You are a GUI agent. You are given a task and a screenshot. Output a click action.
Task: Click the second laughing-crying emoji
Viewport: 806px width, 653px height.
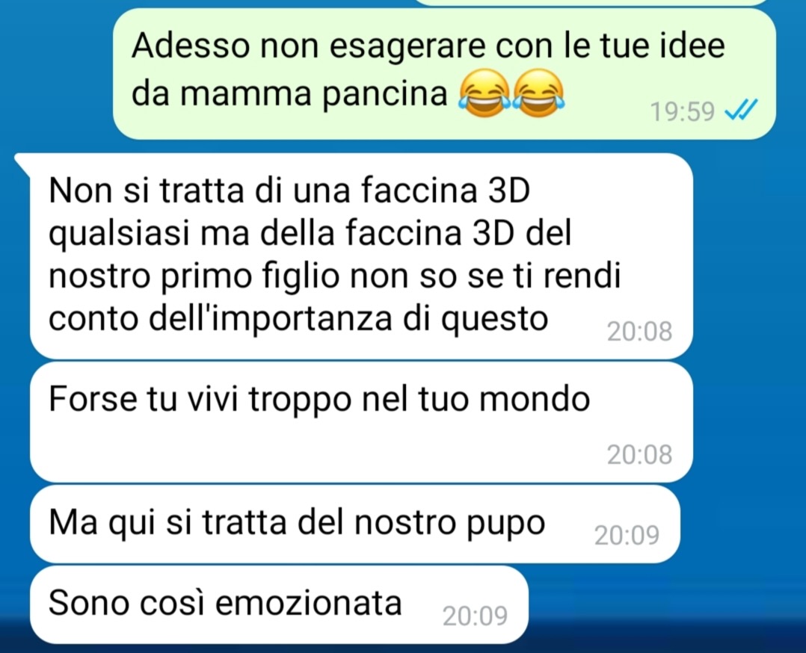(x=539, y=93)
